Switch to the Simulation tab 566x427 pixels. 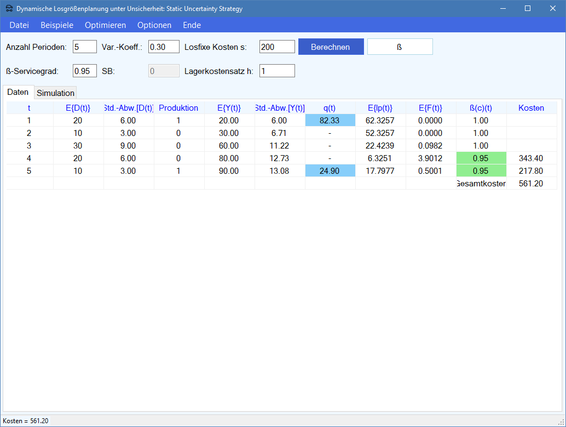point(55,93)
